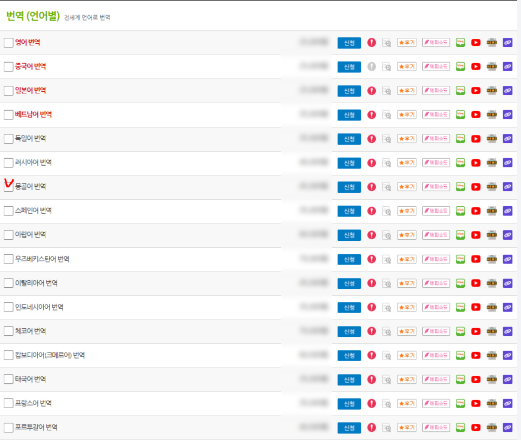This screenshot has width=521, height=440.
Task: Click the red alert icon for 포르투갈어 번역
Action: click(372, 428)
